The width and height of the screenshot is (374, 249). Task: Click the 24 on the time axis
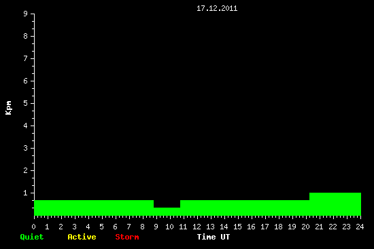click(360, 227)
